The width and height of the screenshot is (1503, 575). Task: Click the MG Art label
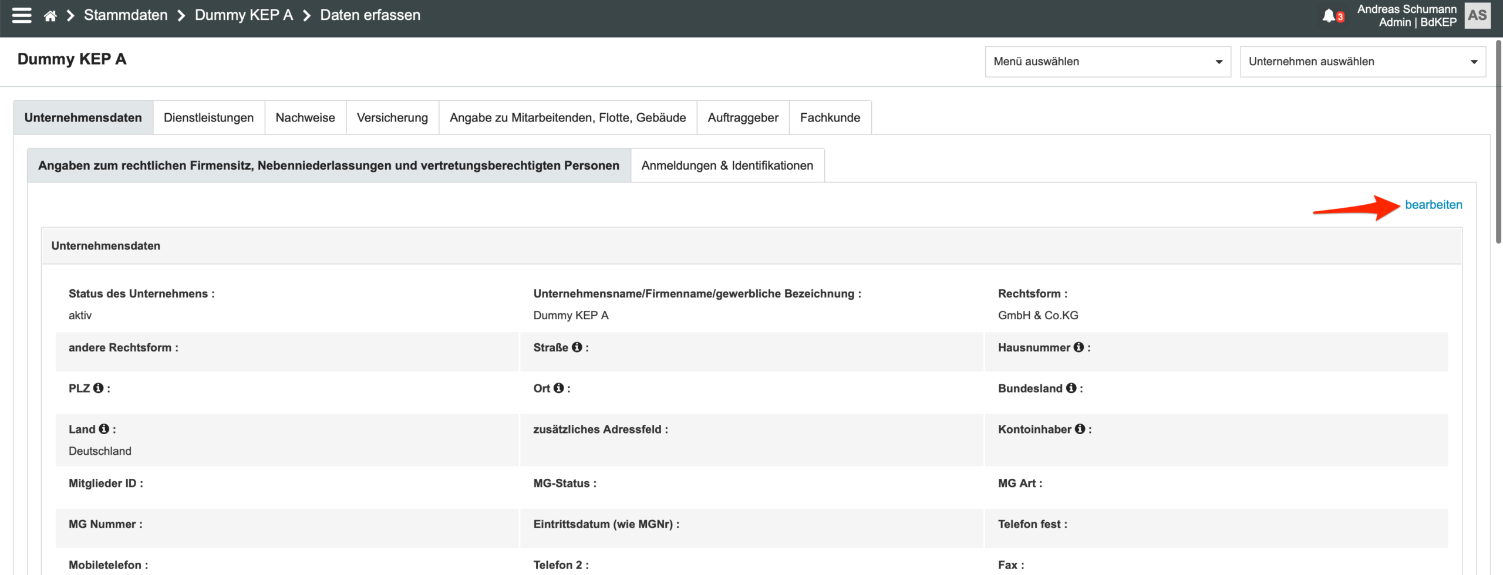1020,483
